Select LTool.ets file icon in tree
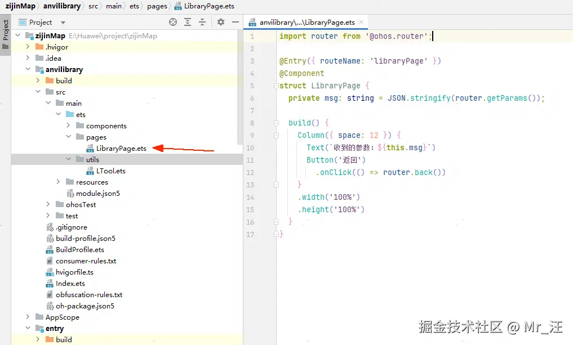Viewport: 573px width, 345px height. [x=90, y=171]
